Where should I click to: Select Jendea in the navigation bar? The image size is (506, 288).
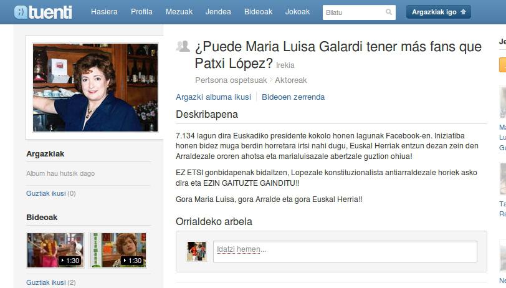point(218,12)
